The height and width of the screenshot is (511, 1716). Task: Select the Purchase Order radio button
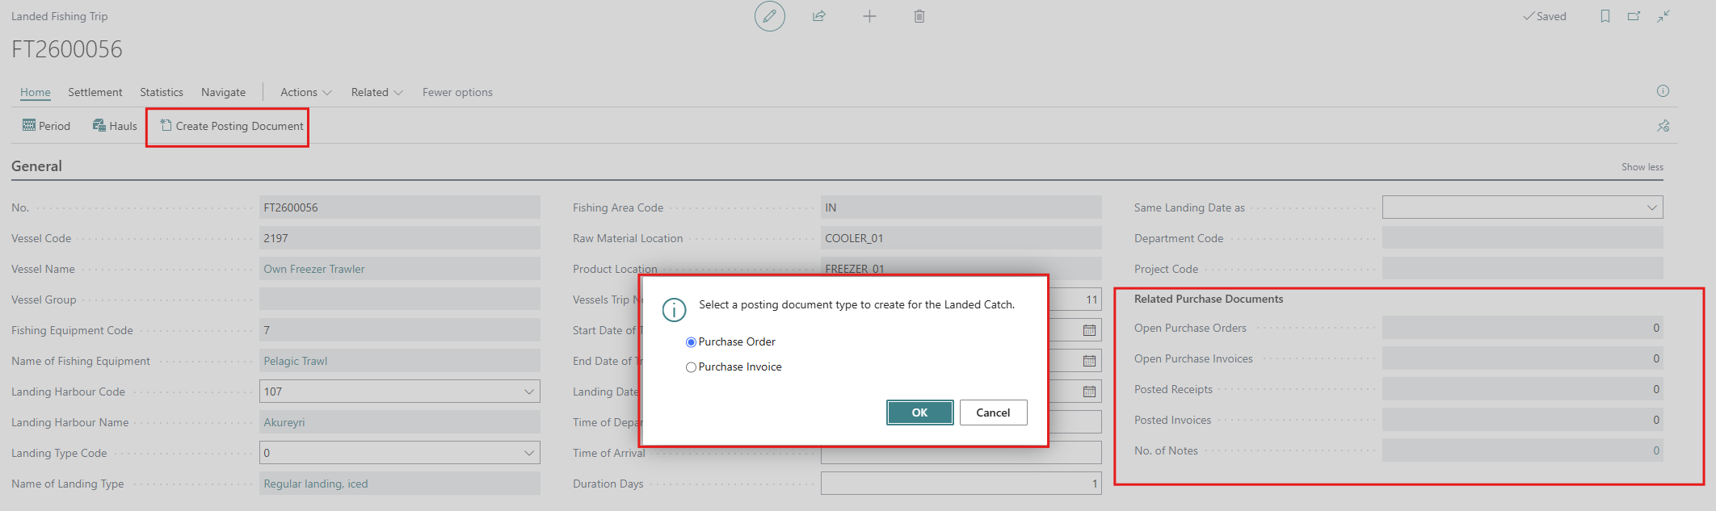click(x=691, y=342)
